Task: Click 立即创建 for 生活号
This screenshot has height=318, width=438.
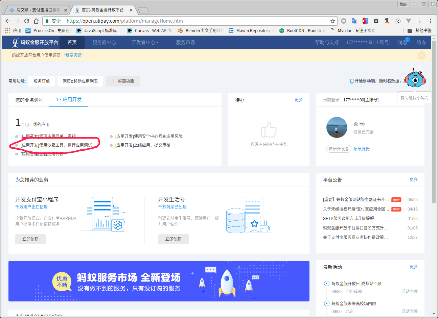Action: (x=173, y=239)
